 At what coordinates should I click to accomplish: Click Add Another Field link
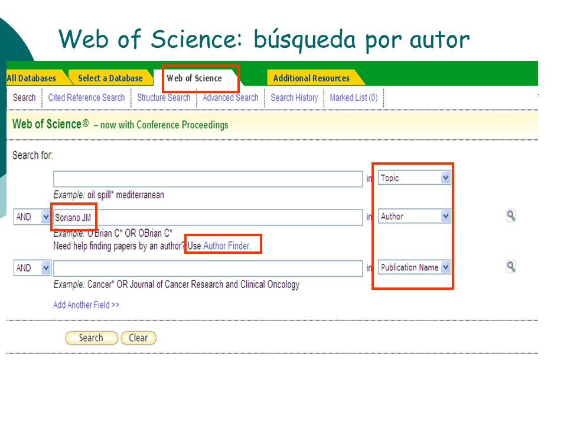click(x=86, y=305)
